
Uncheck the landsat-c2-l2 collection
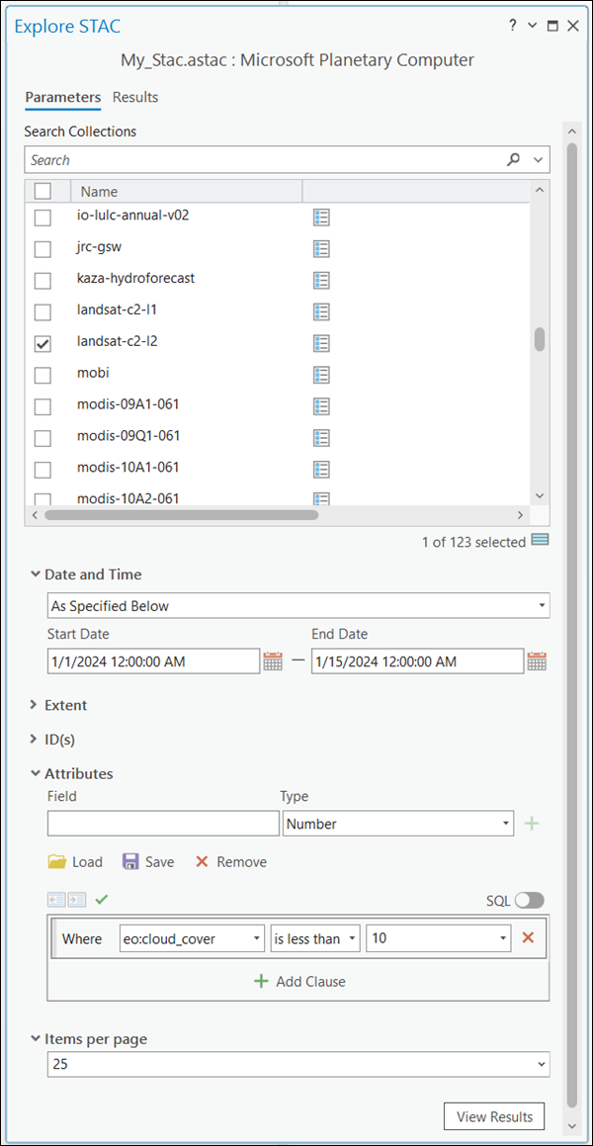click(x=42, y=343)
